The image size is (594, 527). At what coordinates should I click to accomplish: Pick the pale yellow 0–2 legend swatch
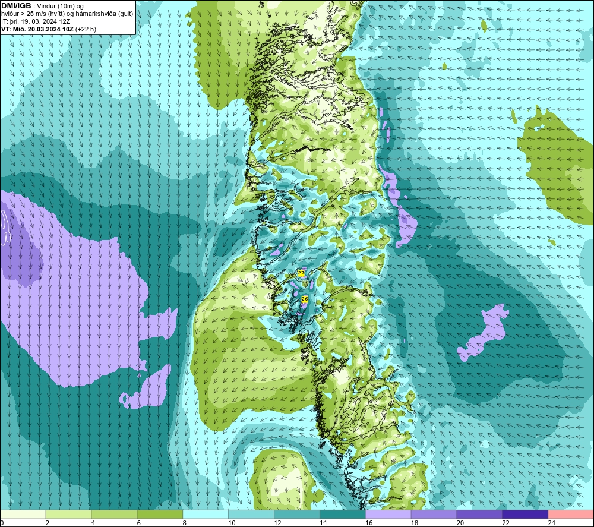click(23, 514)
